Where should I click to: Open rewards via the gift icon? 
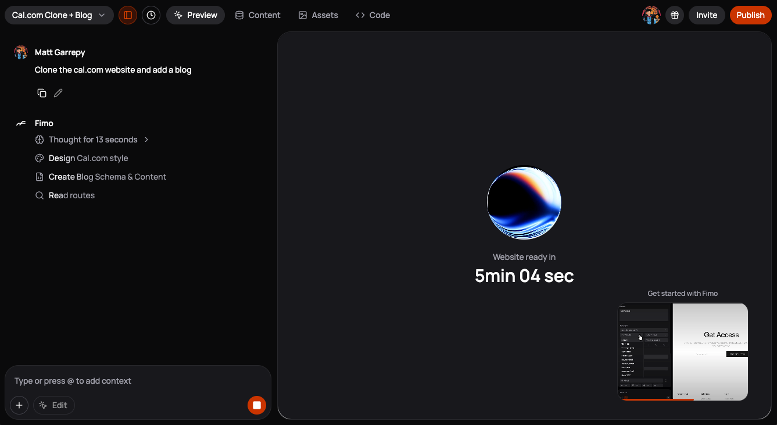point(674,15)
